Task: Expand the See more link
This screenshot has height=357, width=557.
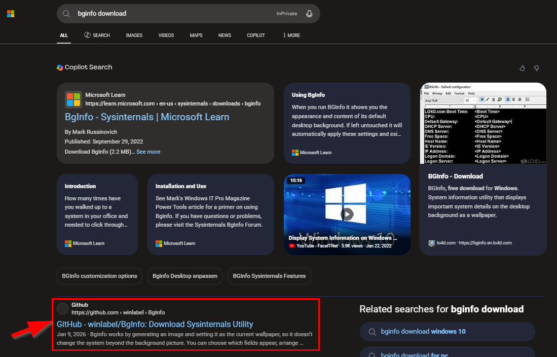Action: click(x=148, y=152)
